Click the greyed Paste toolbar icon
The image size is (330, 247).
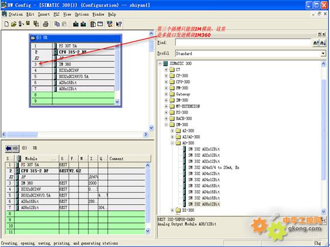[64, 24]
